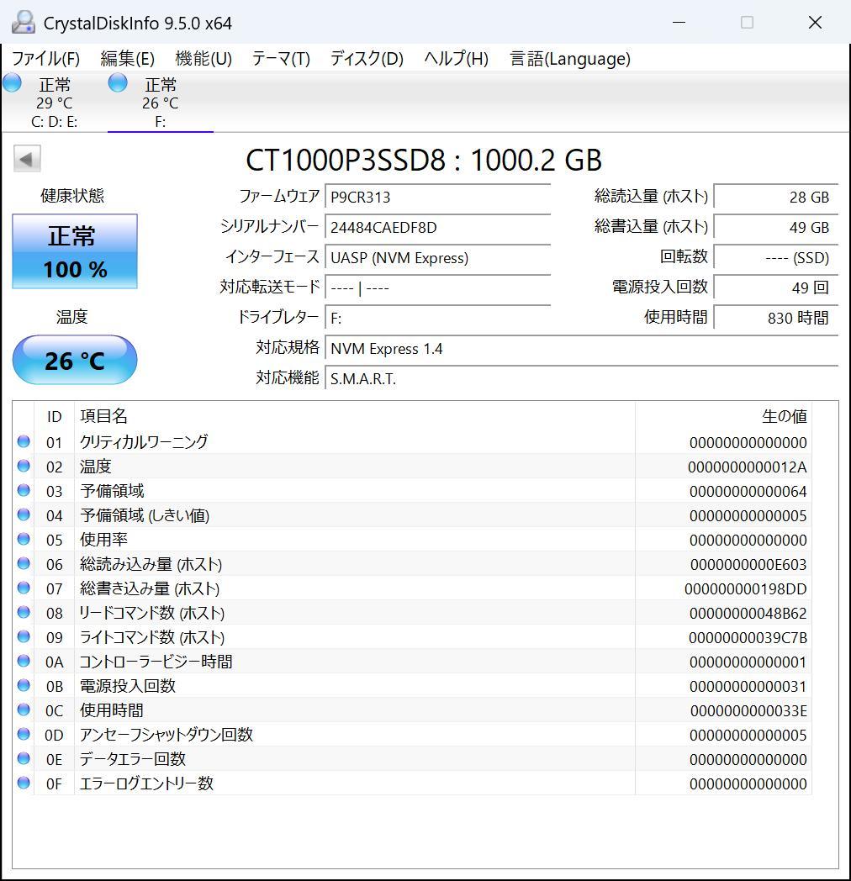
Task: Click the power-on hours value 830 時間
Action: coord(775,319)
